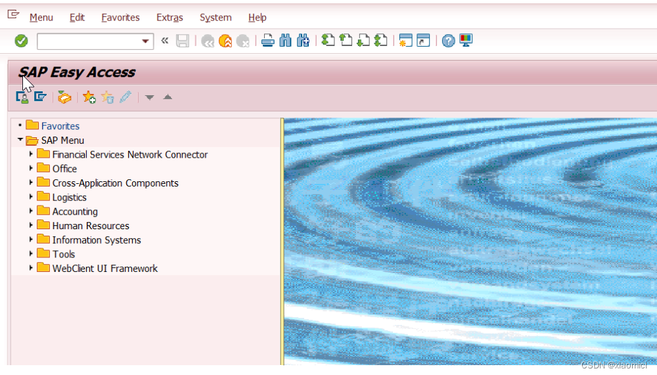Click the Find binoculars icon
The width and height of the screenshot is (657, 375).
285,41
